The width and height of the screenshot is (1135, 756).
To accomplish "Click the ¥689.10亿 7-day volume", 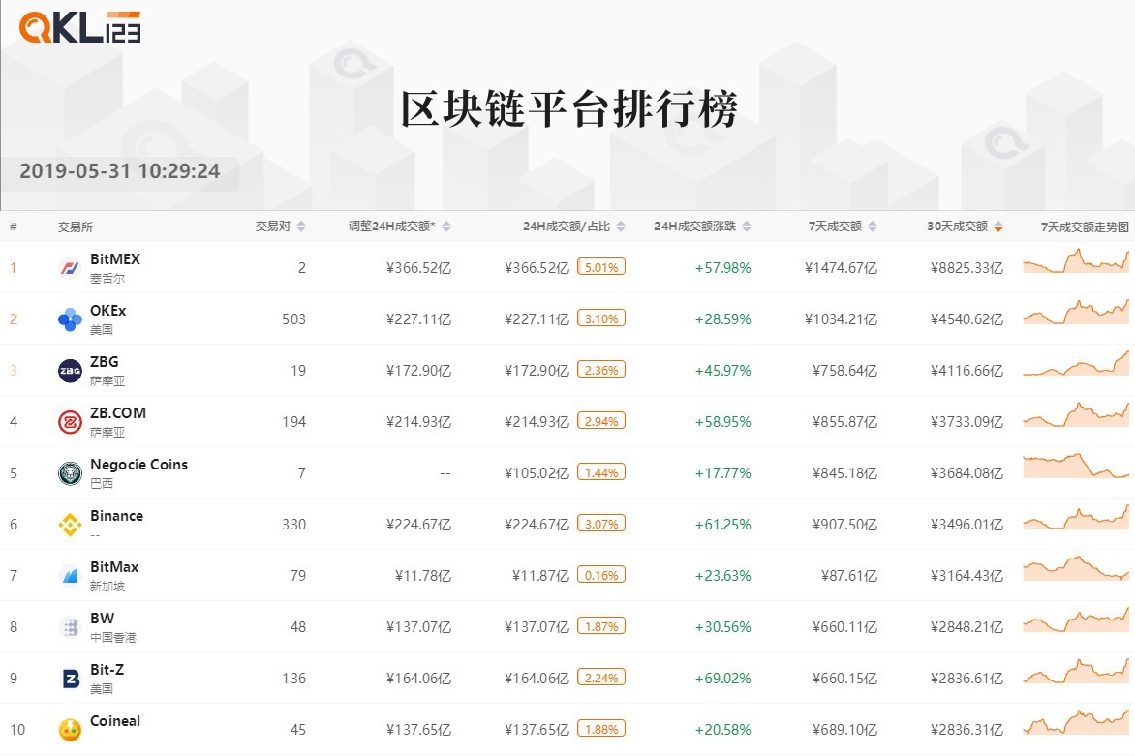I will coord(844,731).
